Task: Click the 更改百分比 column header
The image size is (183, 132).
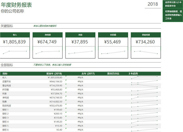Action: click(113, 74)
